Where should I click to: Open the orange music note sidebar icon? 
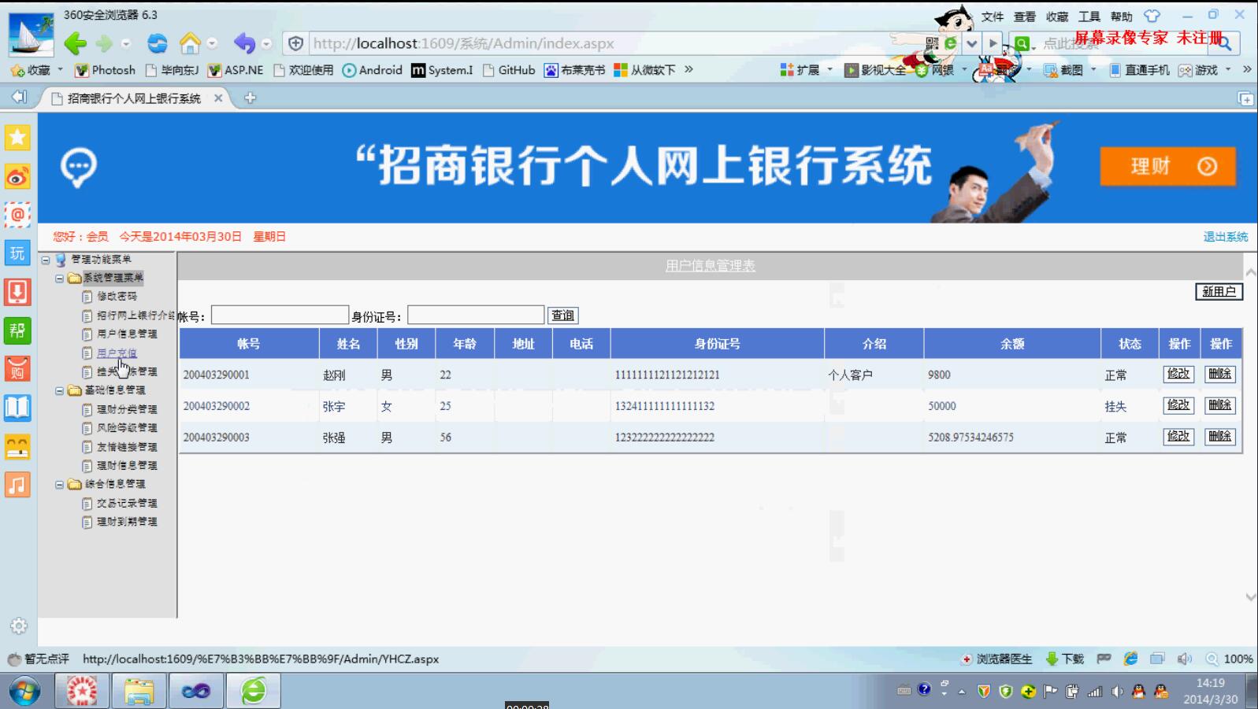(17, 485)
